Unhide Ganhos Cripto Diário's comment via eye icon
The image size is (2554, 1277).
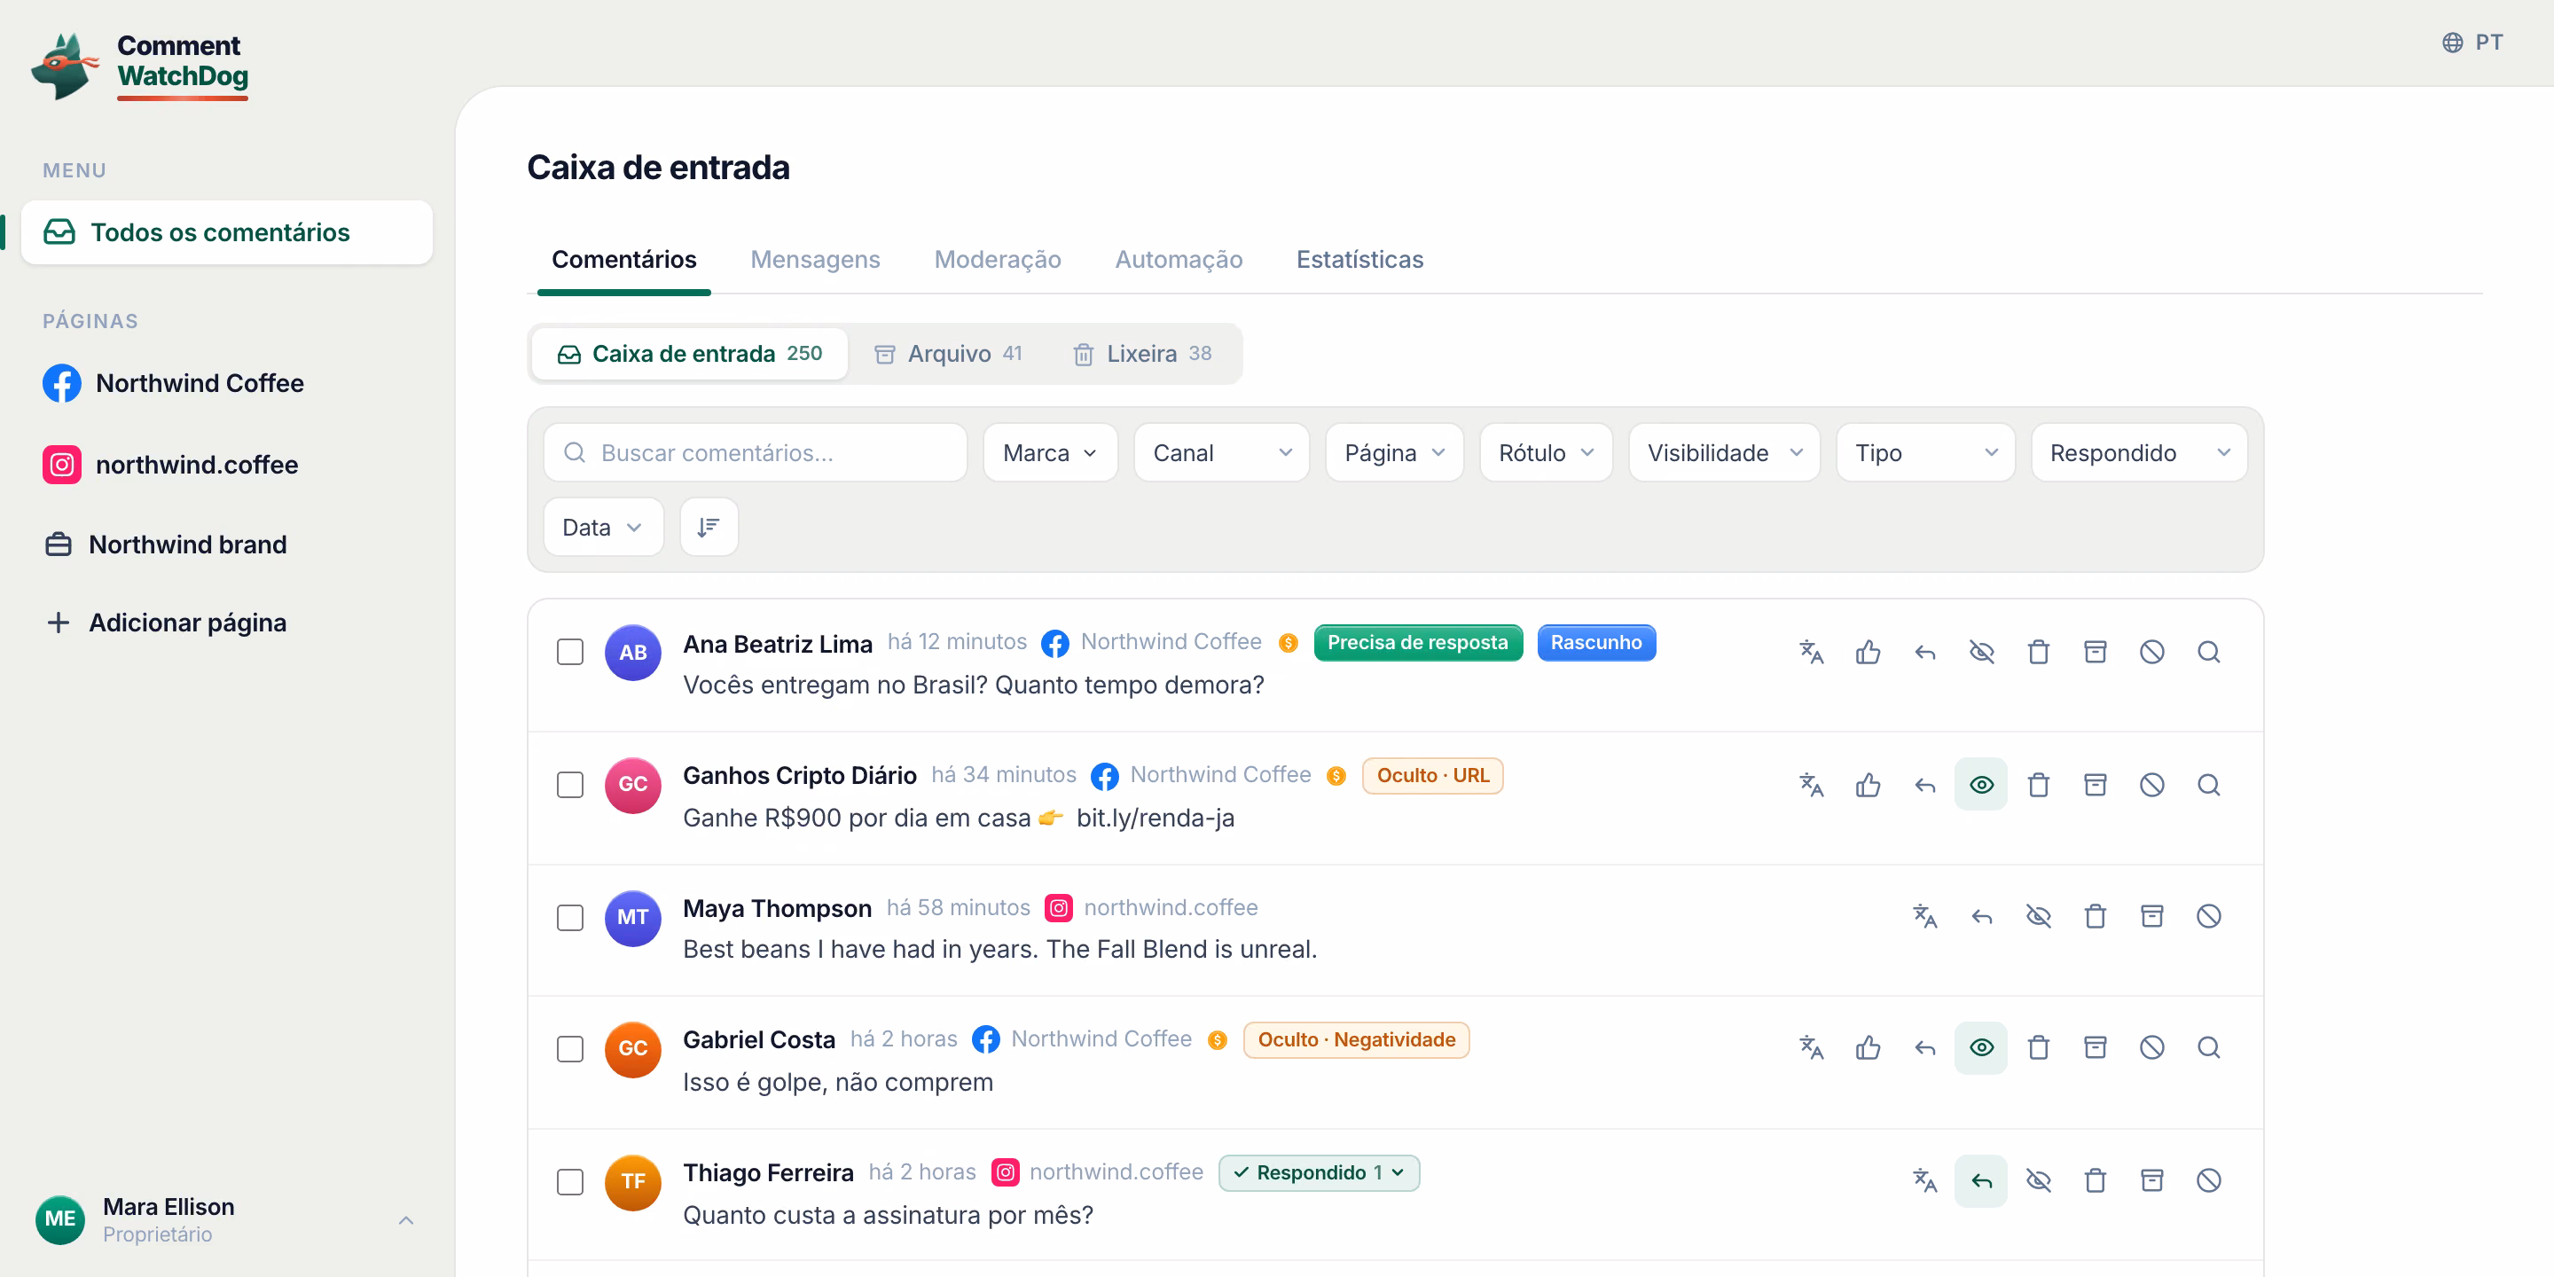pos(1981,784)
